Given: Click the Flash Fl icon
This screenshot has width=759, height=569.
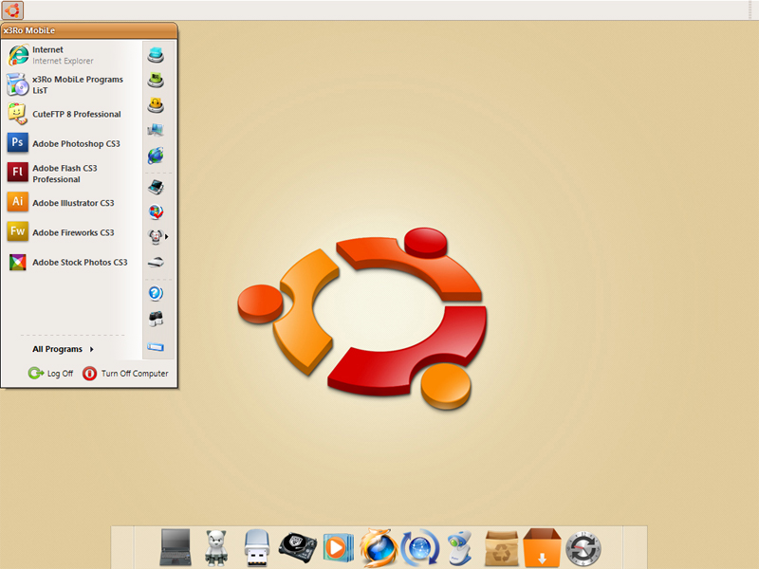Looking at the screenshot, I should click(18, 172).
